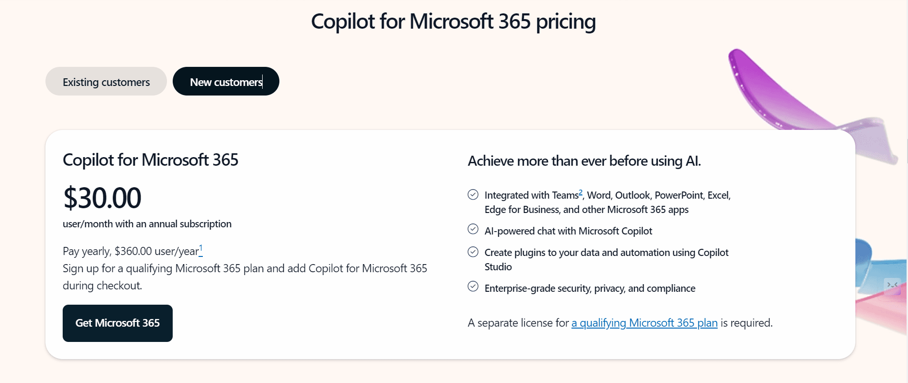Click the Achieve more than ever heading

pos(584,161)
